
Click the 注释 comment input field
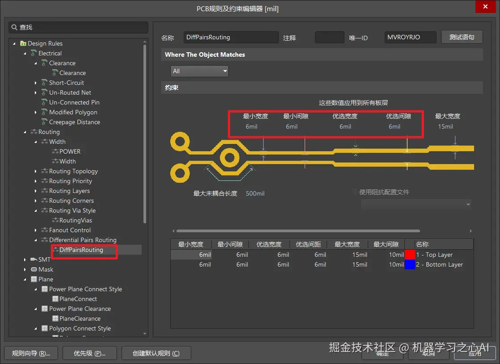(x=329, y=37)
